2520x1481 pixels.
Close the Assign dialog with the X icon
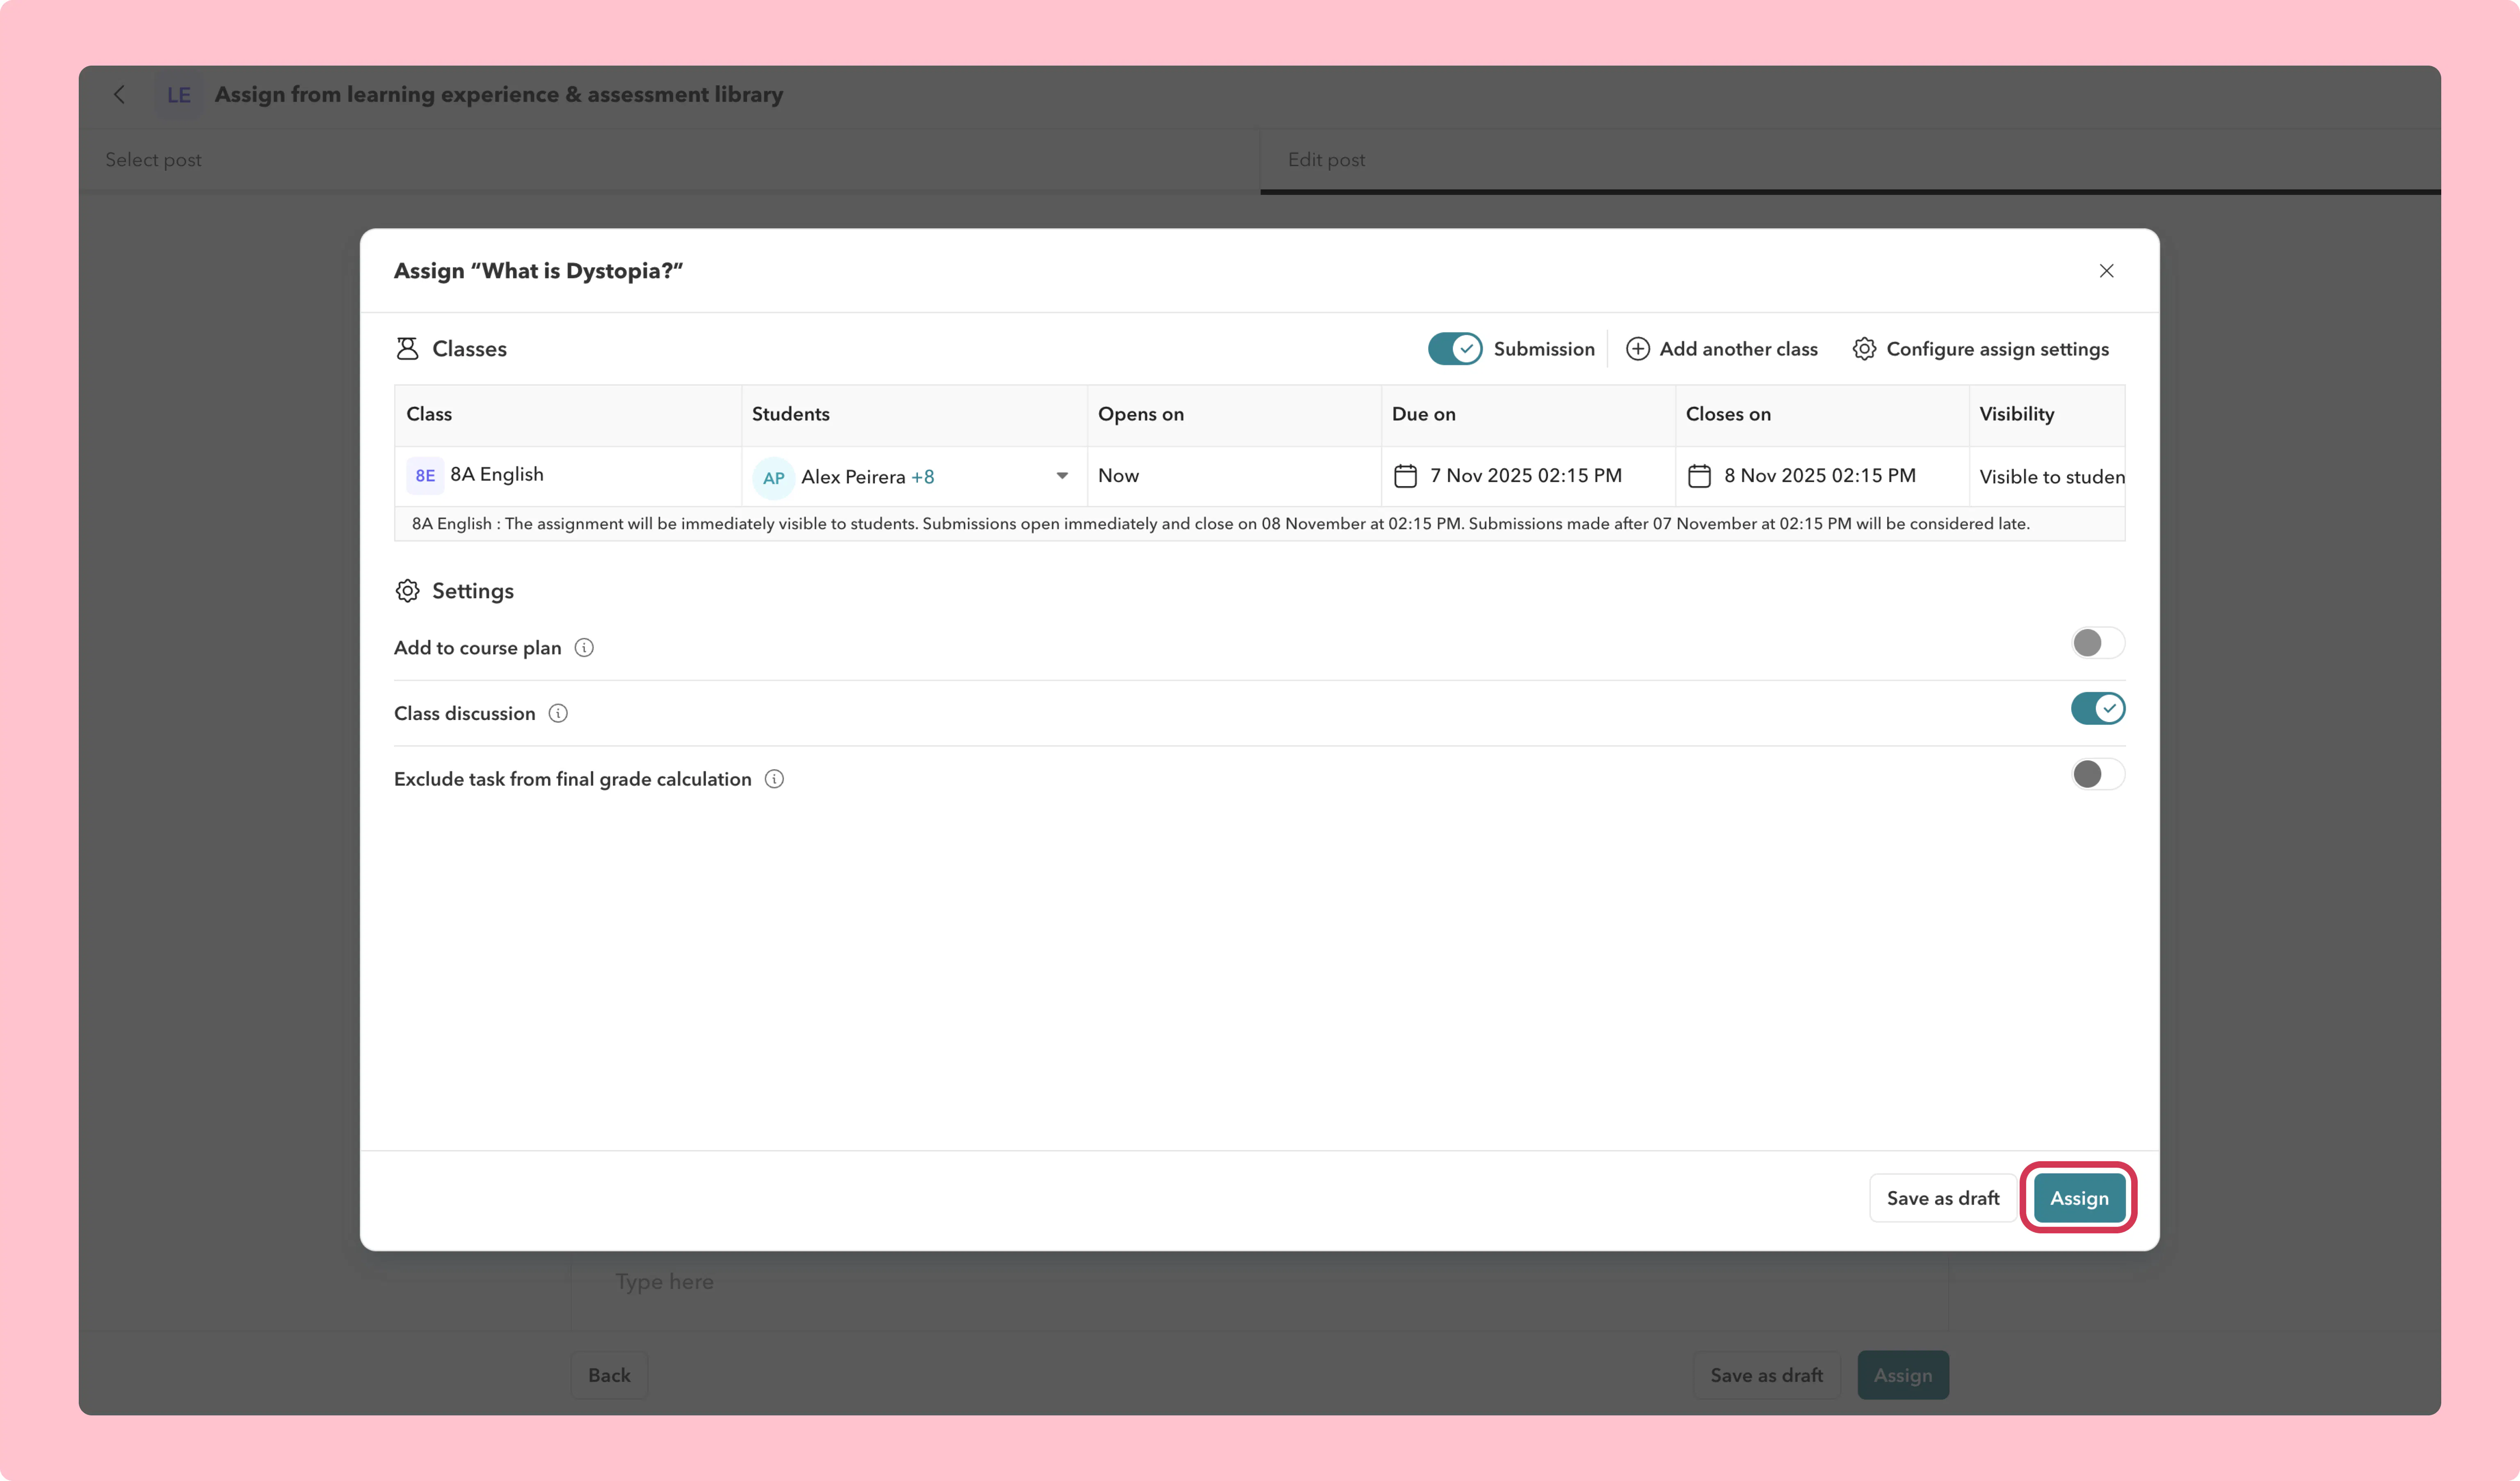(x=2106, y=271)
